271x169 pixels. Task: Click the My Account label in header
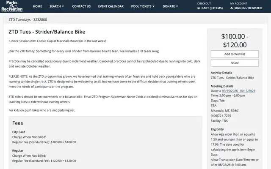(x=238, y=3)
